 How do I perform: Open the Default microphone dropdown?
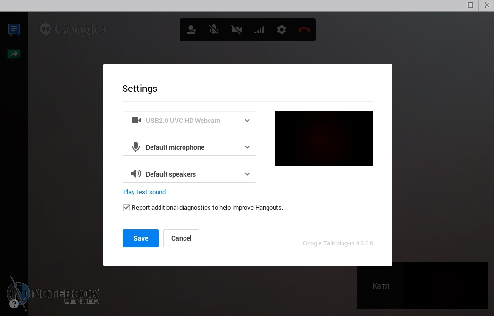point(189,147)
